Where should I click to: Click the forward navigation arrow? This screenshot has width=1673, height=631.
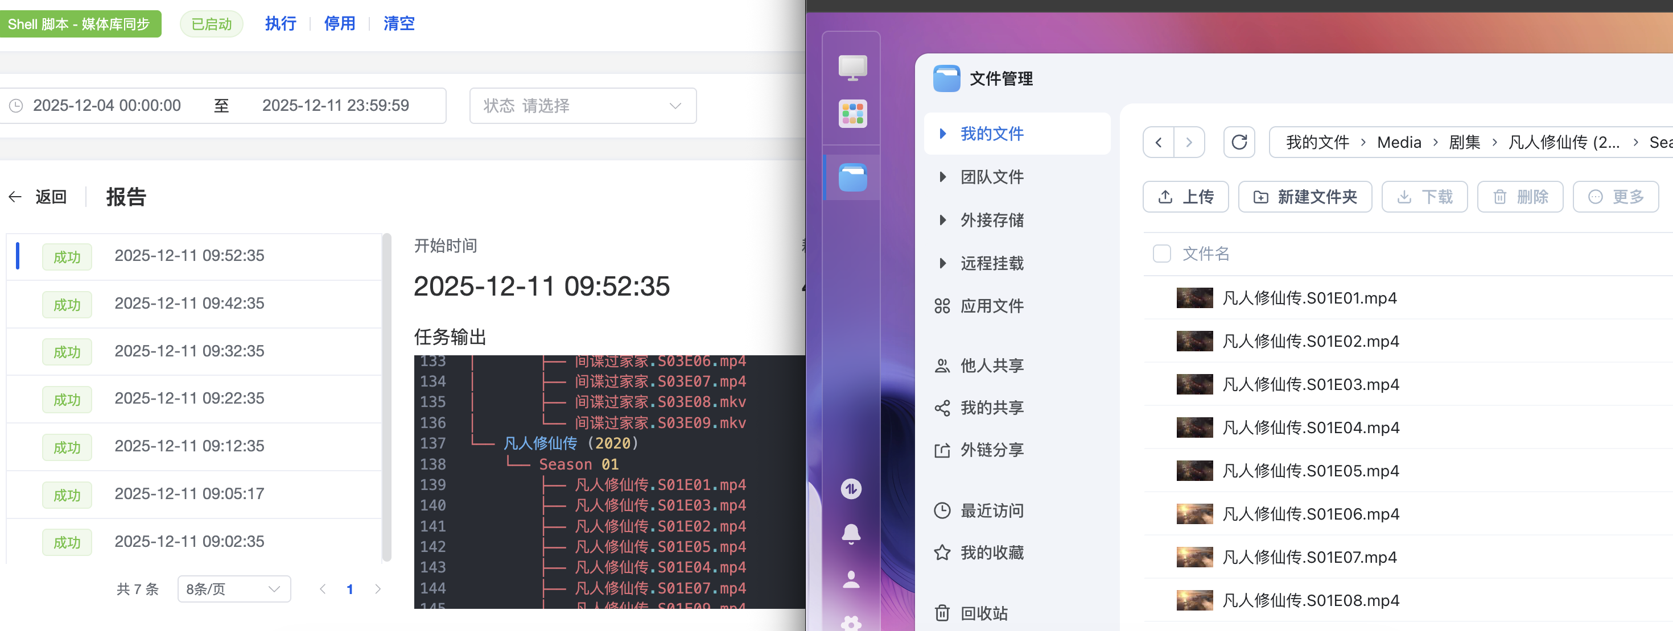click(x=1190, y=142)
